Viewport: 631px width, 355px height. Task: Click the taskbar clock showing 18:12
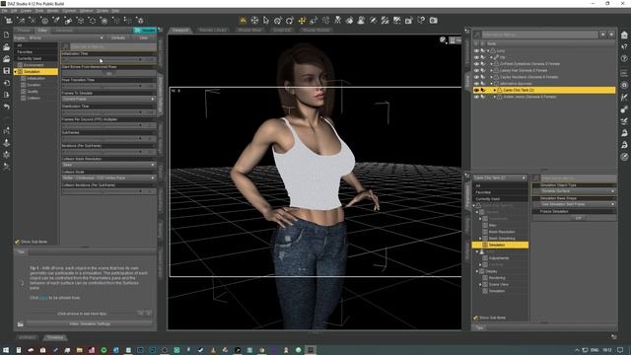tap(607, 350)
